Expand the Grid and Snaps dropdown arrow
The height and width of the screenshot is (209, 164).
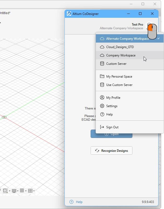[26, 191]
